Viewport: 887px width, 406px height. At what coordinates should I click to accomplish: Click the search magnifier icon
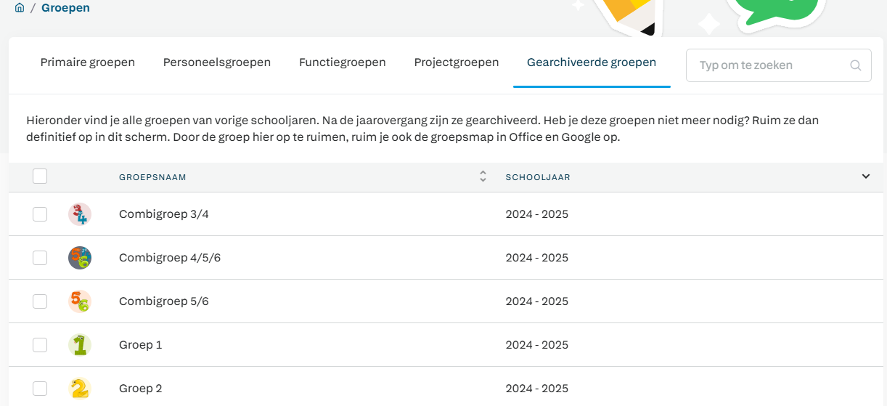tap(856, 65)
